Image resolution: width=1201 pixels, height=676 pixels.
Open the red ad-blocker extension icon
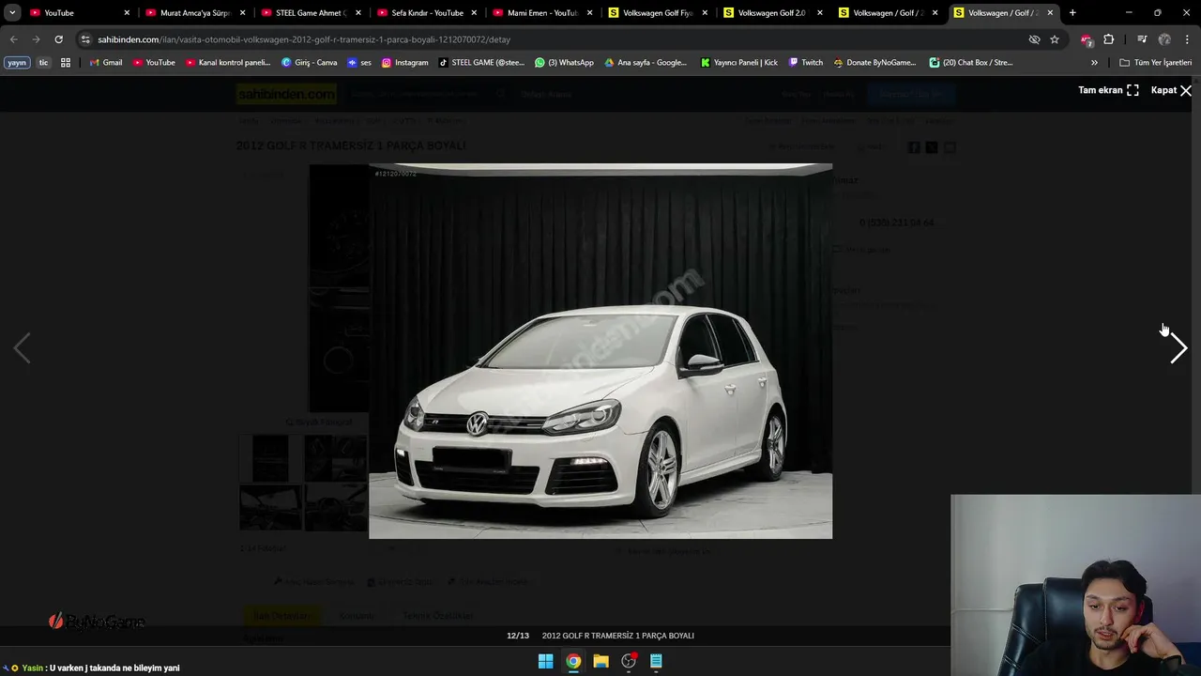[1087, 39]
